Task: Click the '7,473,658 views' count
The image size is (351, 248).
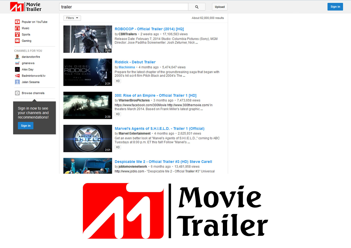Action: [x=189, y=100]
